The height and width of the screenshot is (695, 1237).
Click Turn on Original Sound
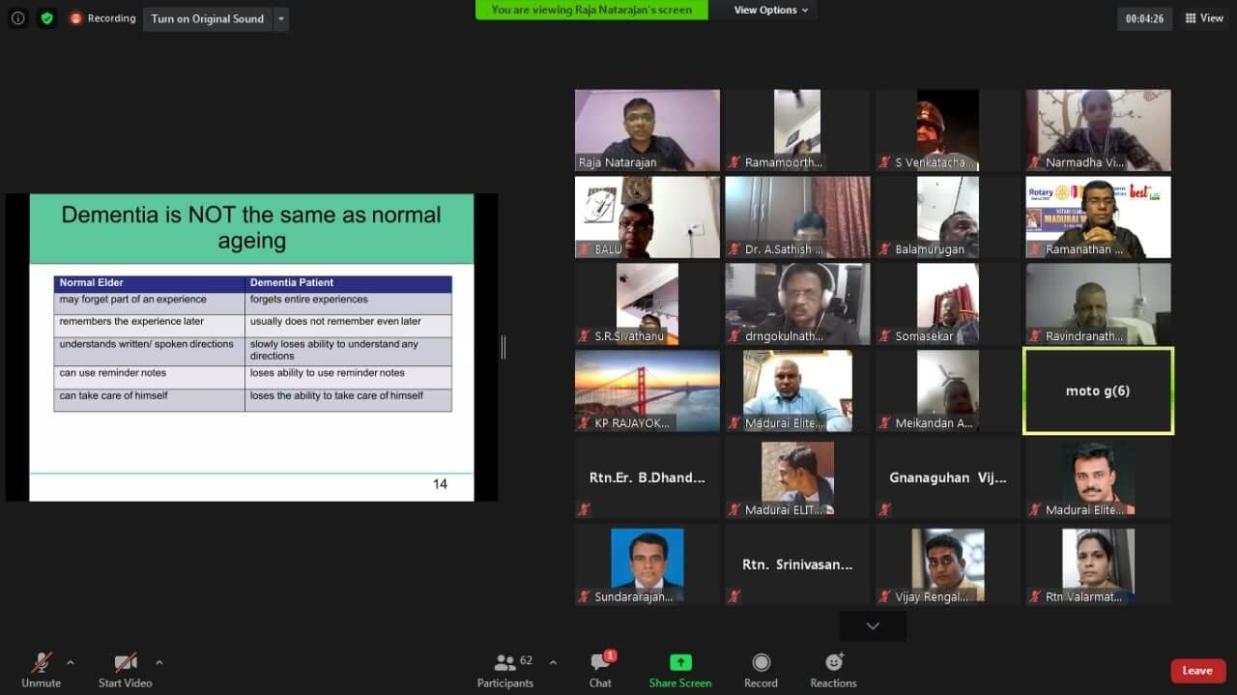pos(207,18)
